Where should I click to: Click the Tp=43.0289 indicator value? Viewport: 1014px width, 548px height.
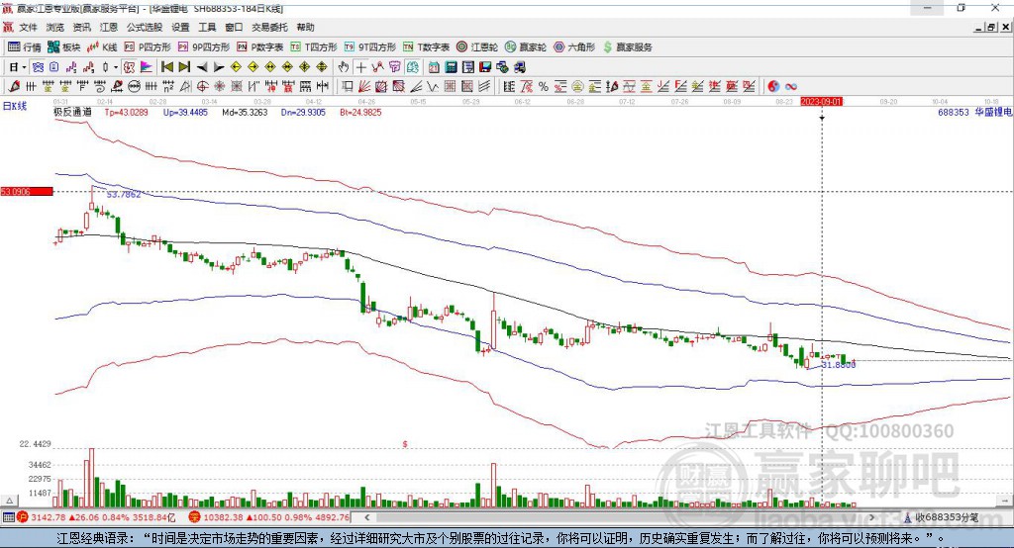(127, 112)
